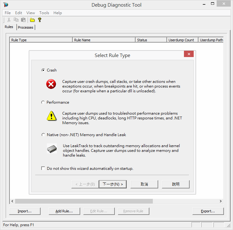Click the 取消 cancel button

(x=144, y=184)
